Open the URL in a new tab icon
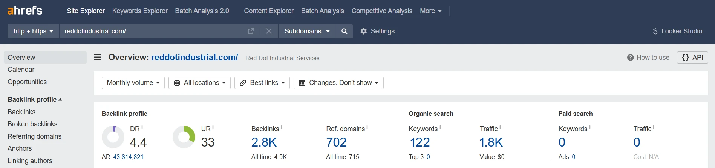 (x=251, y=31)
